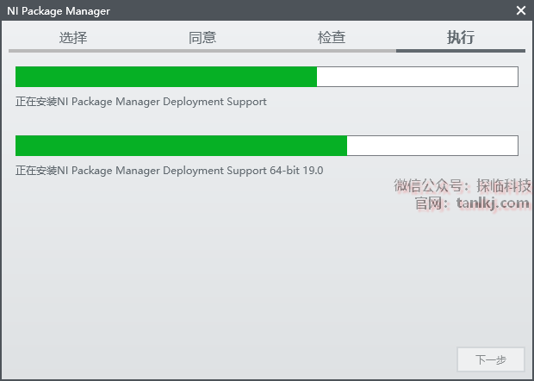
Task: Select the 执行 step tab
Action: pos(461,37)
